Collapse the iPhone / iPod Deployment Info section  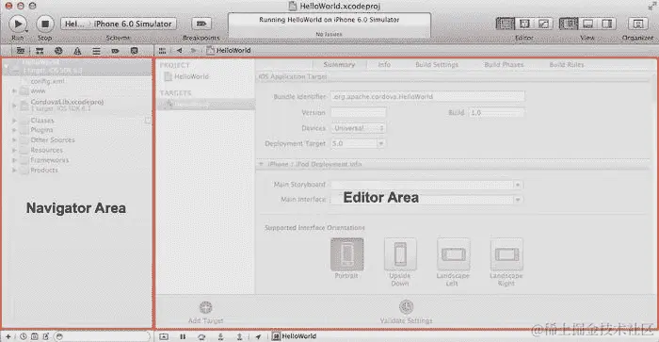pyautogui.click(x=261, y=164)
